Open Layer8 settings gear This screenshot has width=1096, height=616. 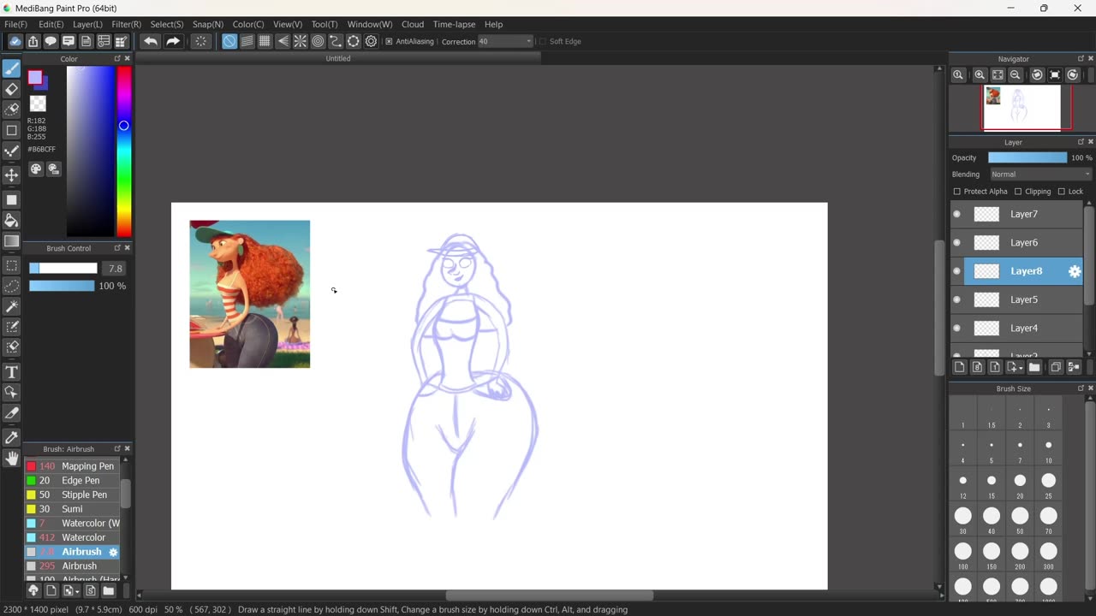point(1075,271)
